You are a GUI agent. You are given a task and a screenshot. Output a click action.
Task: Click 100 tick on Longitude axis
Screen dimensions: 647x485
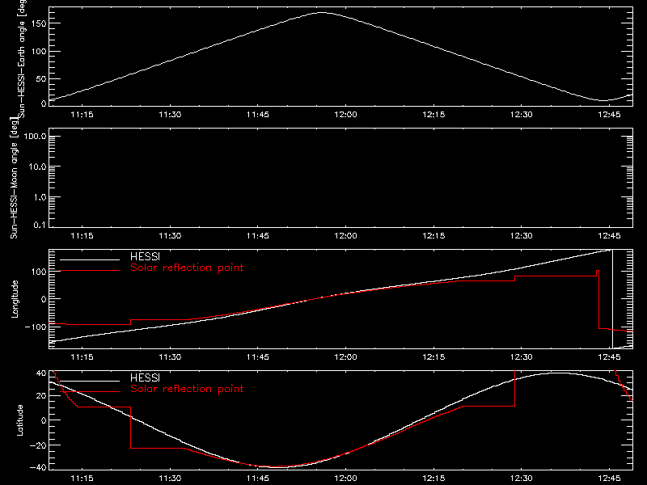[x=39, y=272]
